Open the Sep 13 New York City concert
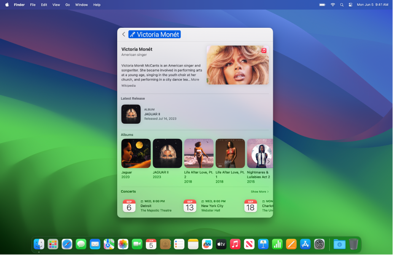The image size is (393, 255). pyautogui.click(x=205, y=206)
